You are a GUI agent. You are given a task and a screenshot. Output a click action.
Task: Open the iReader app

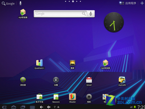[72, 98]
